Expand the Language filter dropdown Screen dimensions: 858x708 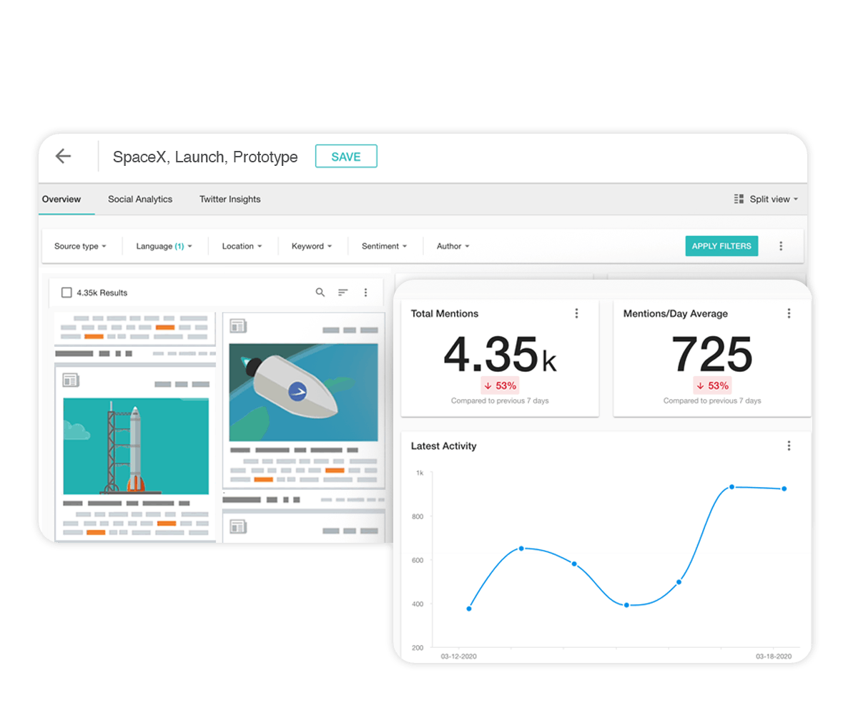(x=164, y=246)
